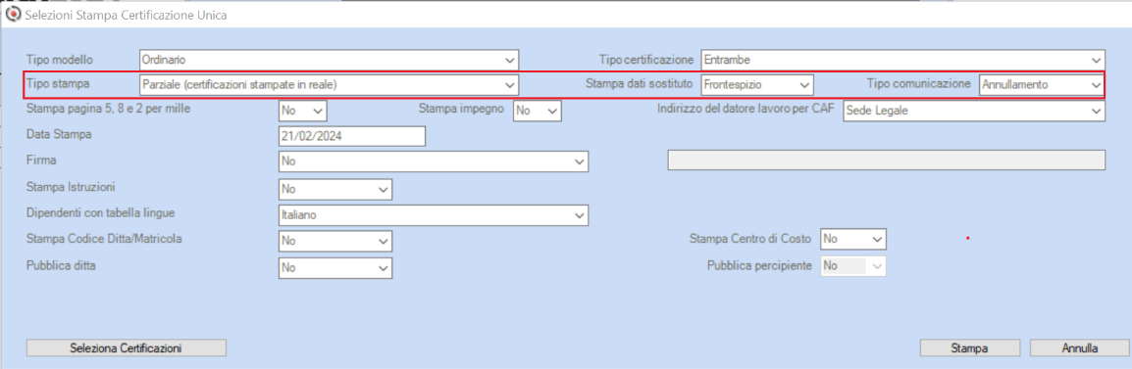Open the Pubblica ditta dropdown
Image resolution: width=1132 pixels, height=369 pixels.
pyautogui.click(x=334, y=267)
